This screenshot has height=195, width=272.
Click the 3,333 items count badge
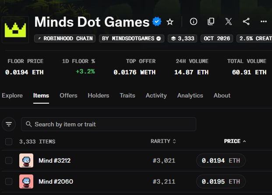click(182, 38)
